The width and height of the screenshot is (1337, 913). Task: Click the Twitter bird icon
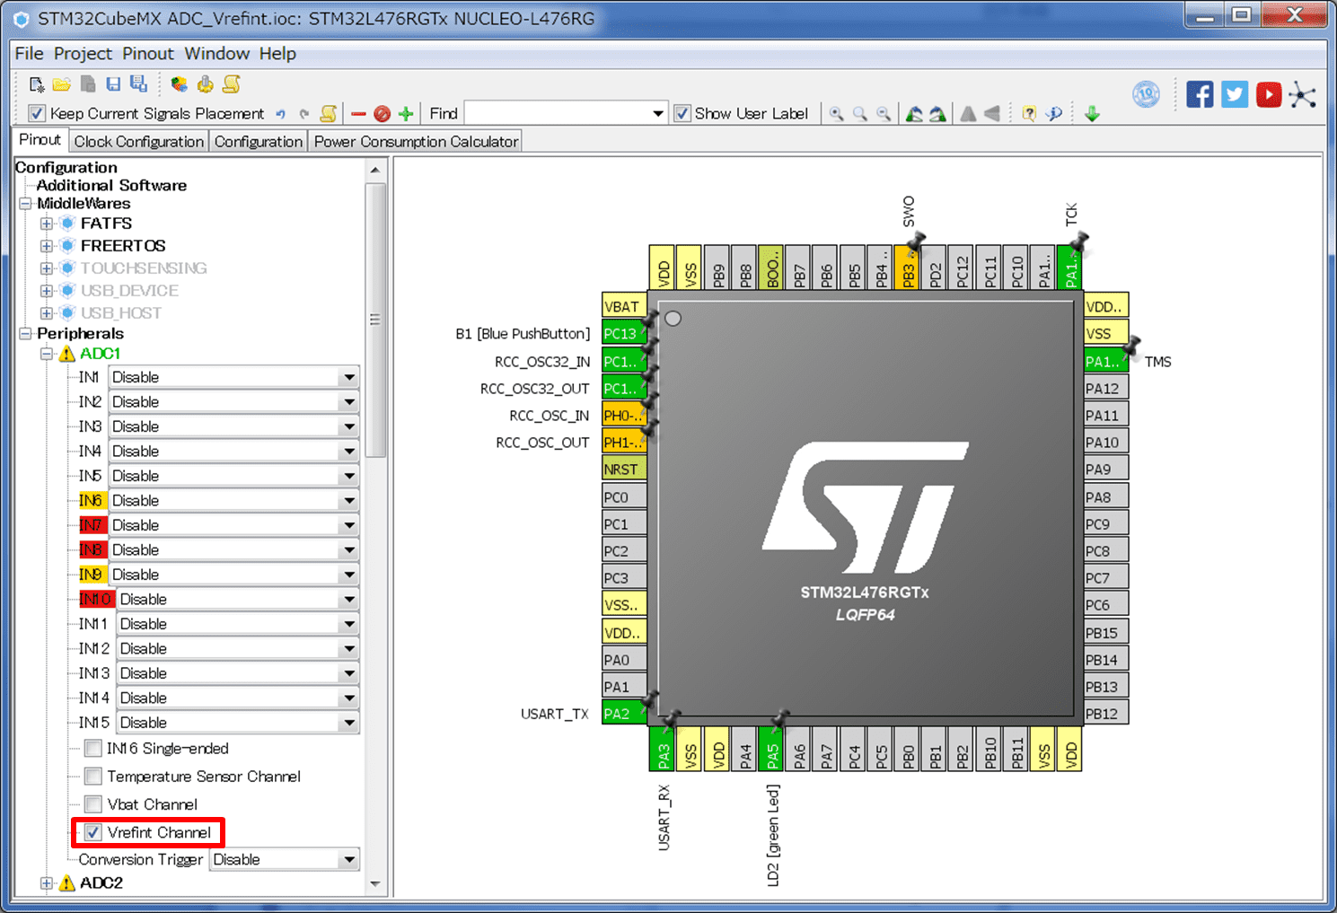(x=1234, y=94)
